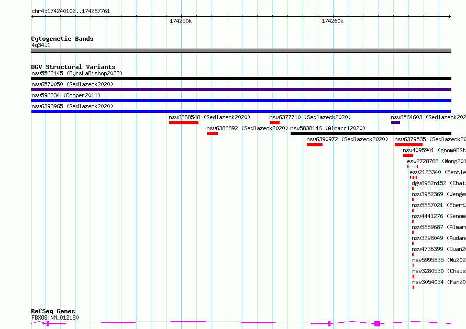This screenshot has height=329, width=466.
Task: Click the 174250k ruler label
Action: pos(181,21)
